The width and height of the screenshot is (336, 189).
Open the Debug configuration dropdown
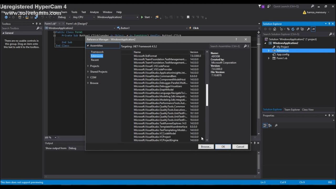coord(64,17)
